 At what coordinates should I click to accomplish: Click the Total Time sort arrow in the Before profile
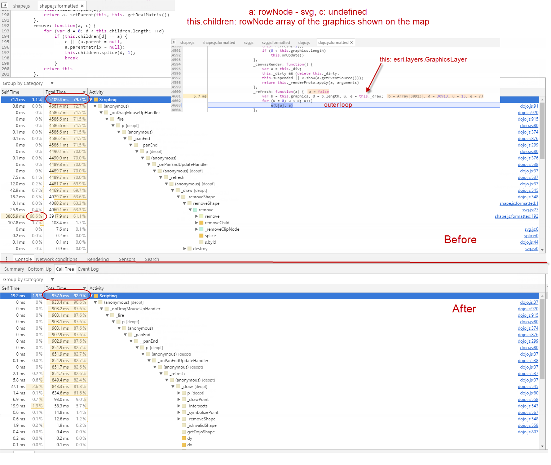point(84,92)
